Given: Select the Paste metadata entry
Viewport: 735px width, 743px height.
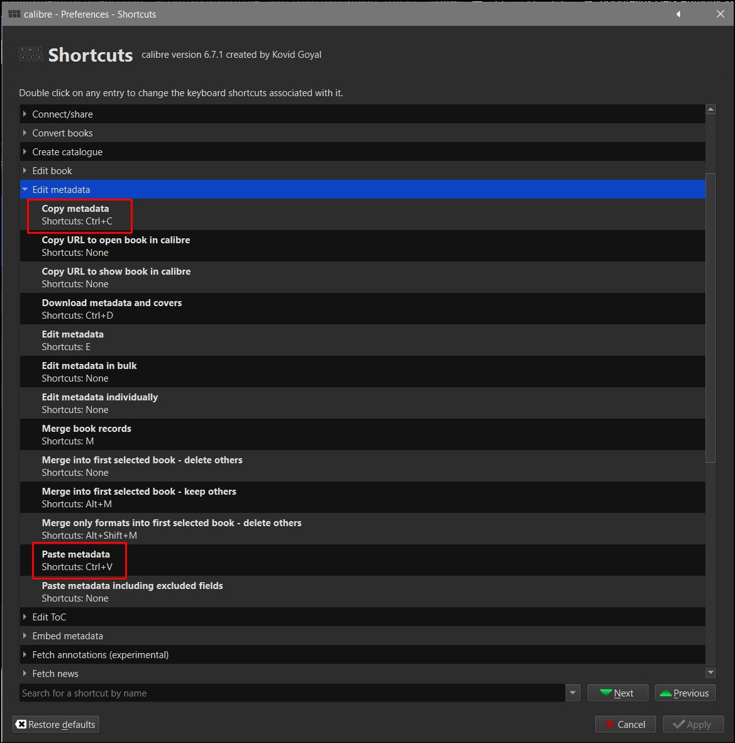Looking at the screenshot, I should (76, 560).
